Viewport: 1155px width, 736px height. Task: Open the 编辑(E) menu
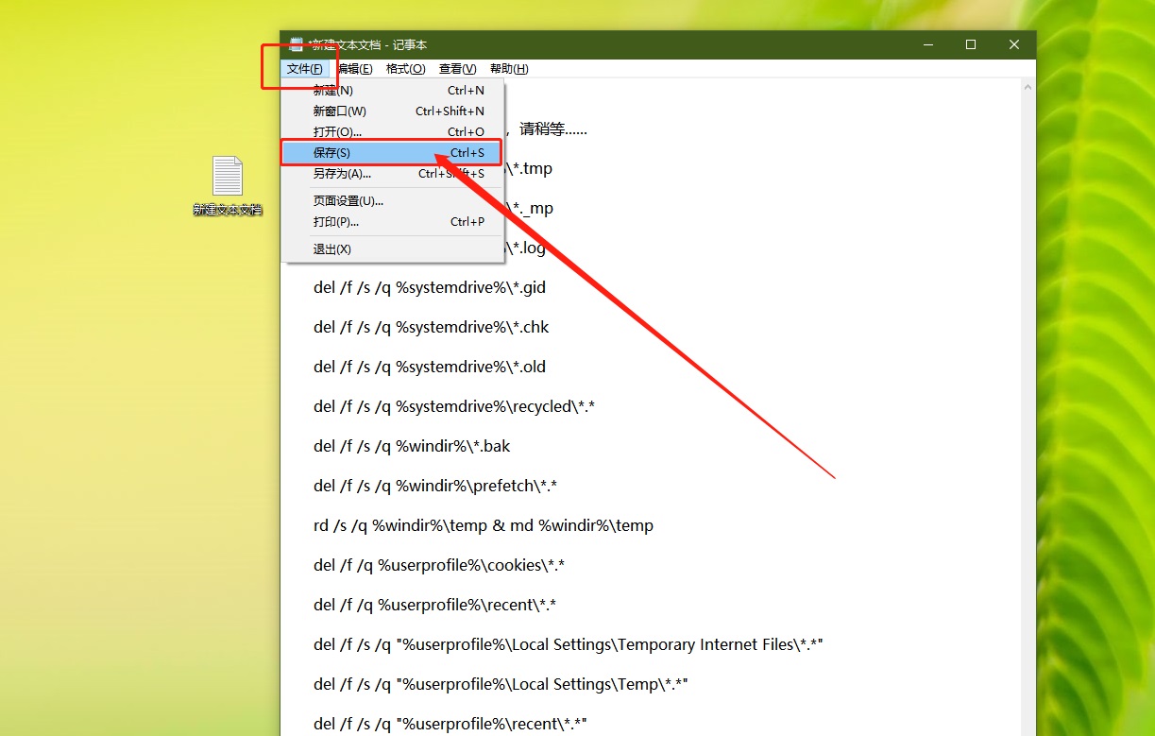click(355, 69)
